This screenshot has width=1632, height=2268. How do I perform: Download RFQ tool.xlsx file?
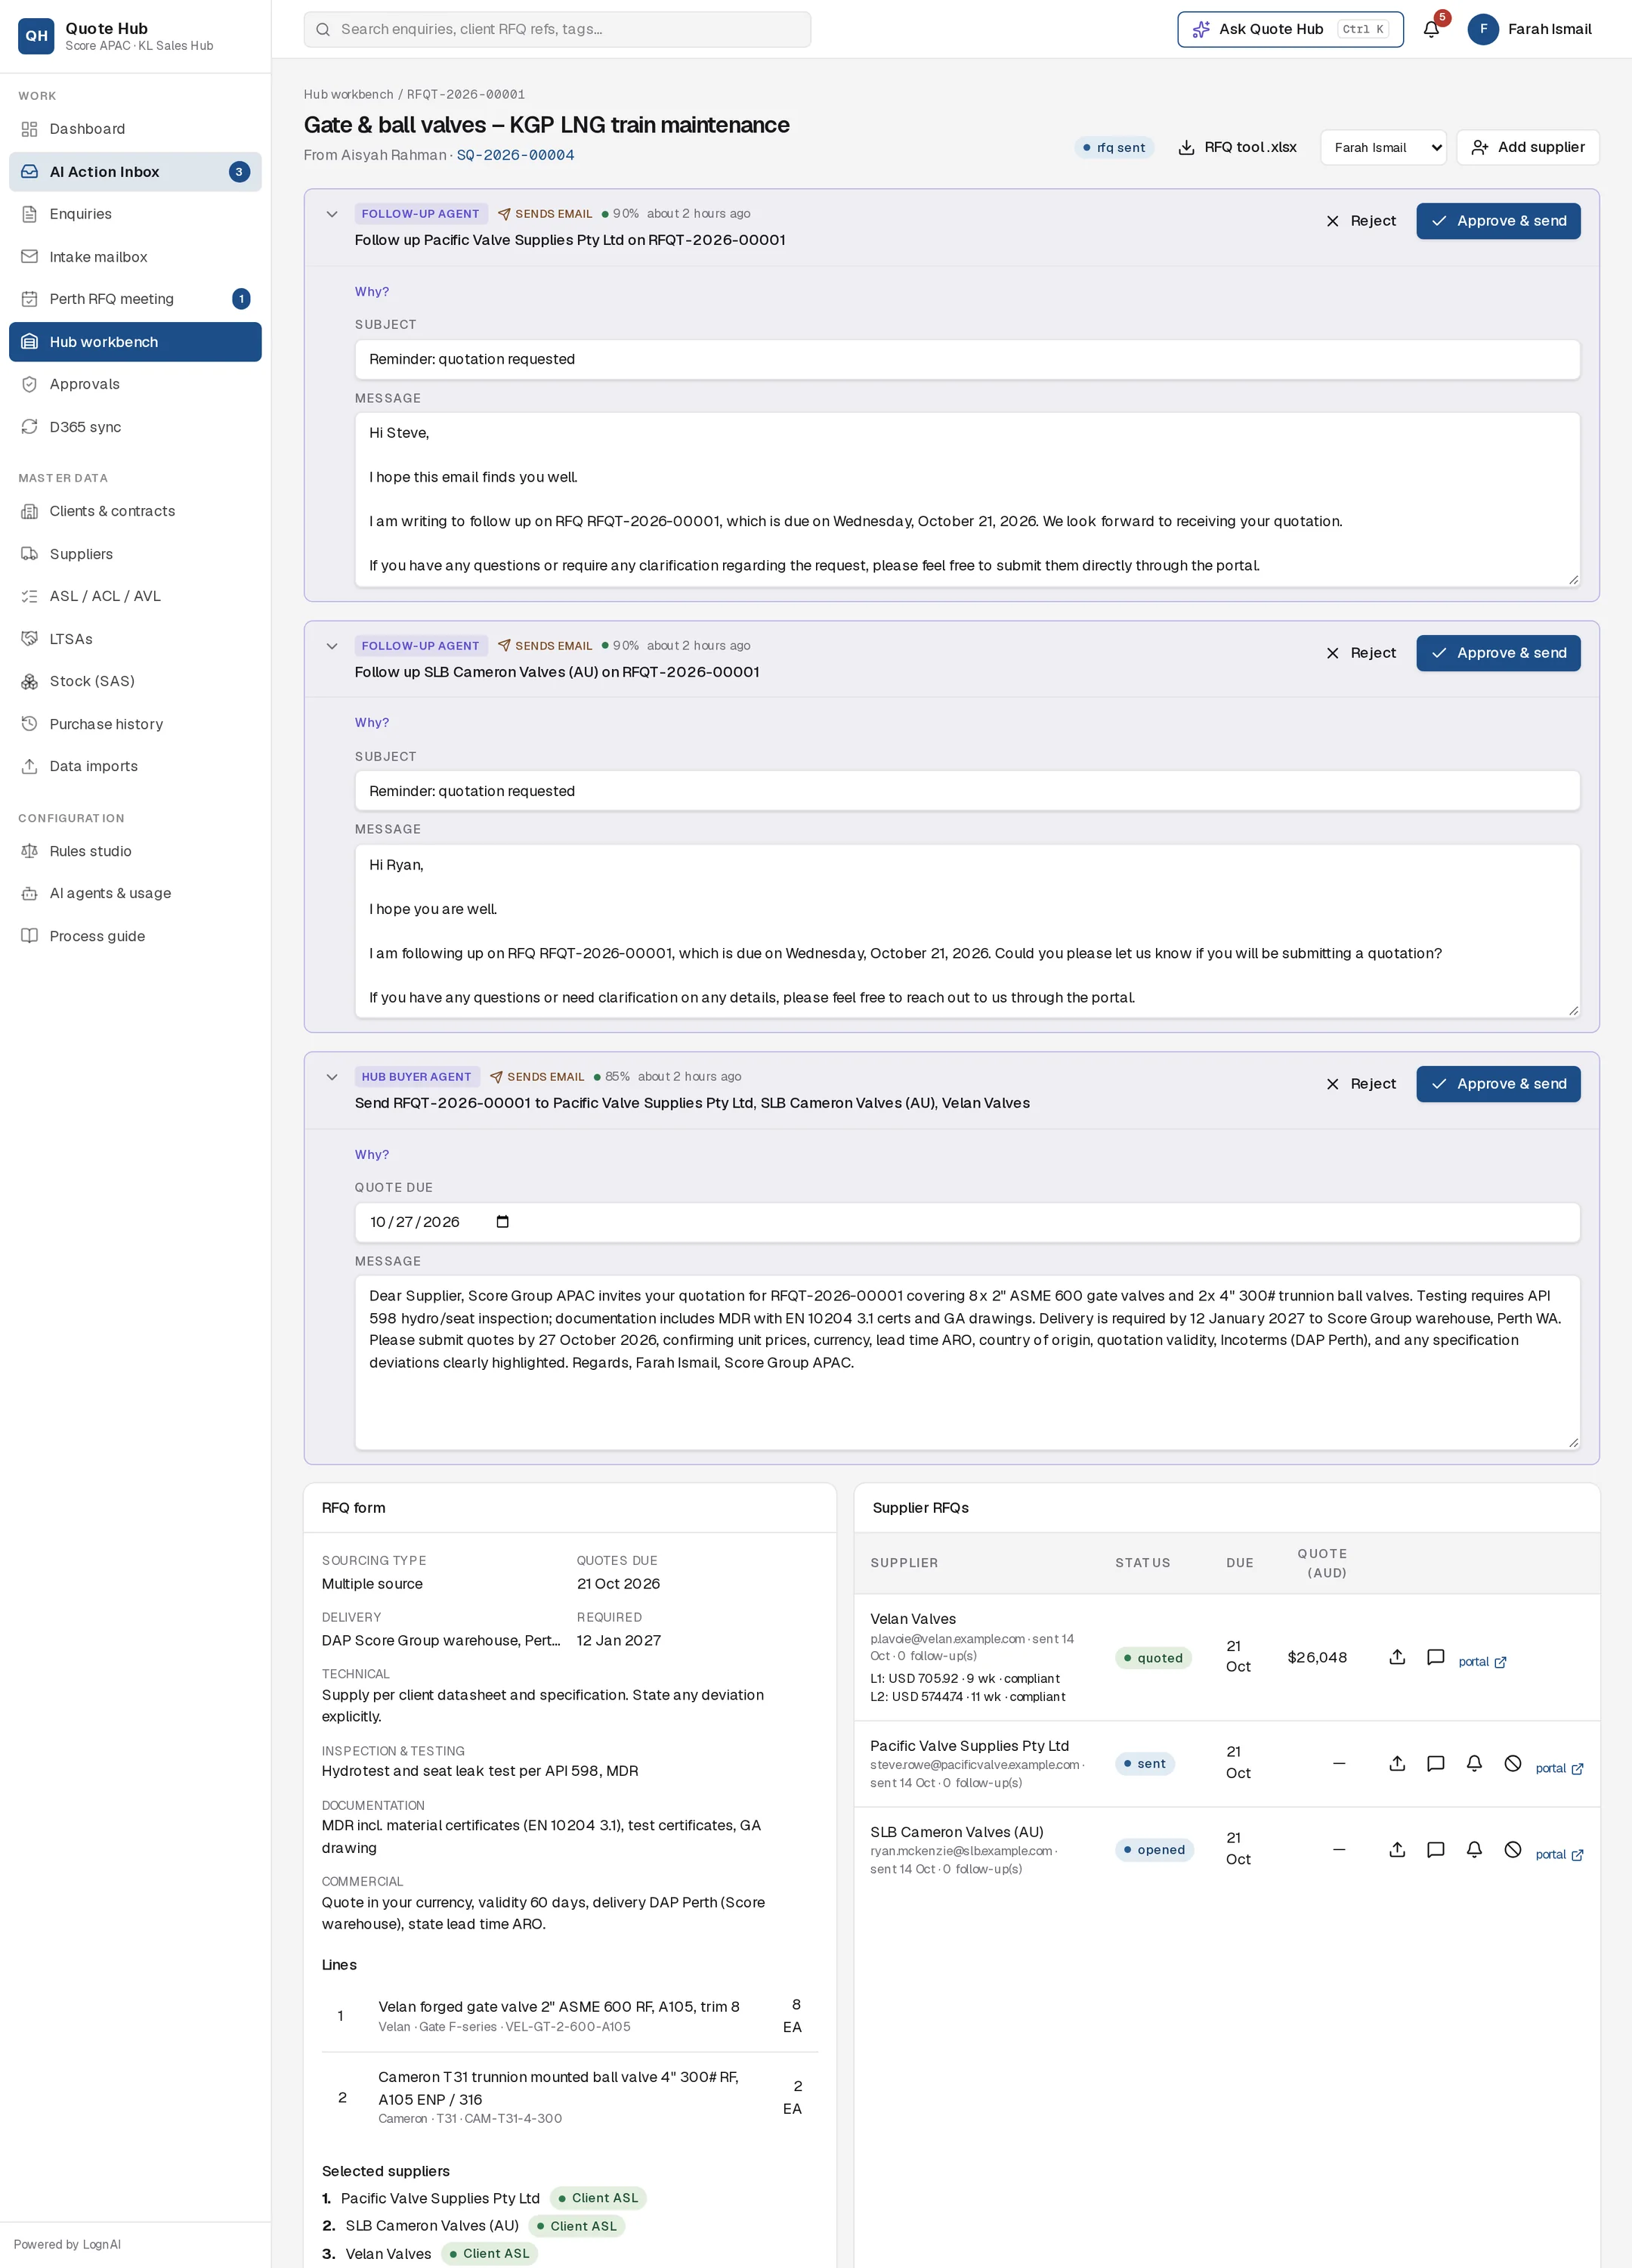coord(1238,147)
